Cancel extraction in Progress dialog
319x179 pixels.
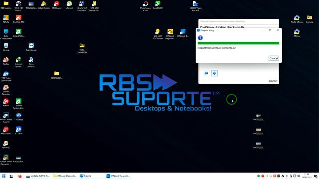[x=274, y=58]
